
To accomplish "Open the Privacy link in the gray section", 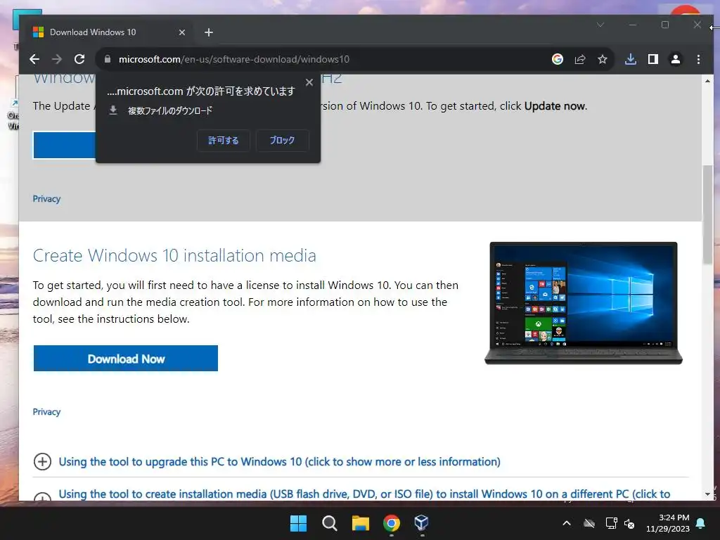I will click(46, 199).
